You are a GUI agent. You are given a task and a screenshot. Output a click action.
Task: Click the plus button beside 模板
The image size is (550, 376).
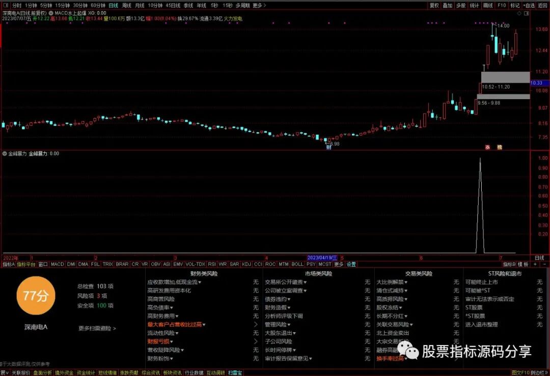(535, 264)
